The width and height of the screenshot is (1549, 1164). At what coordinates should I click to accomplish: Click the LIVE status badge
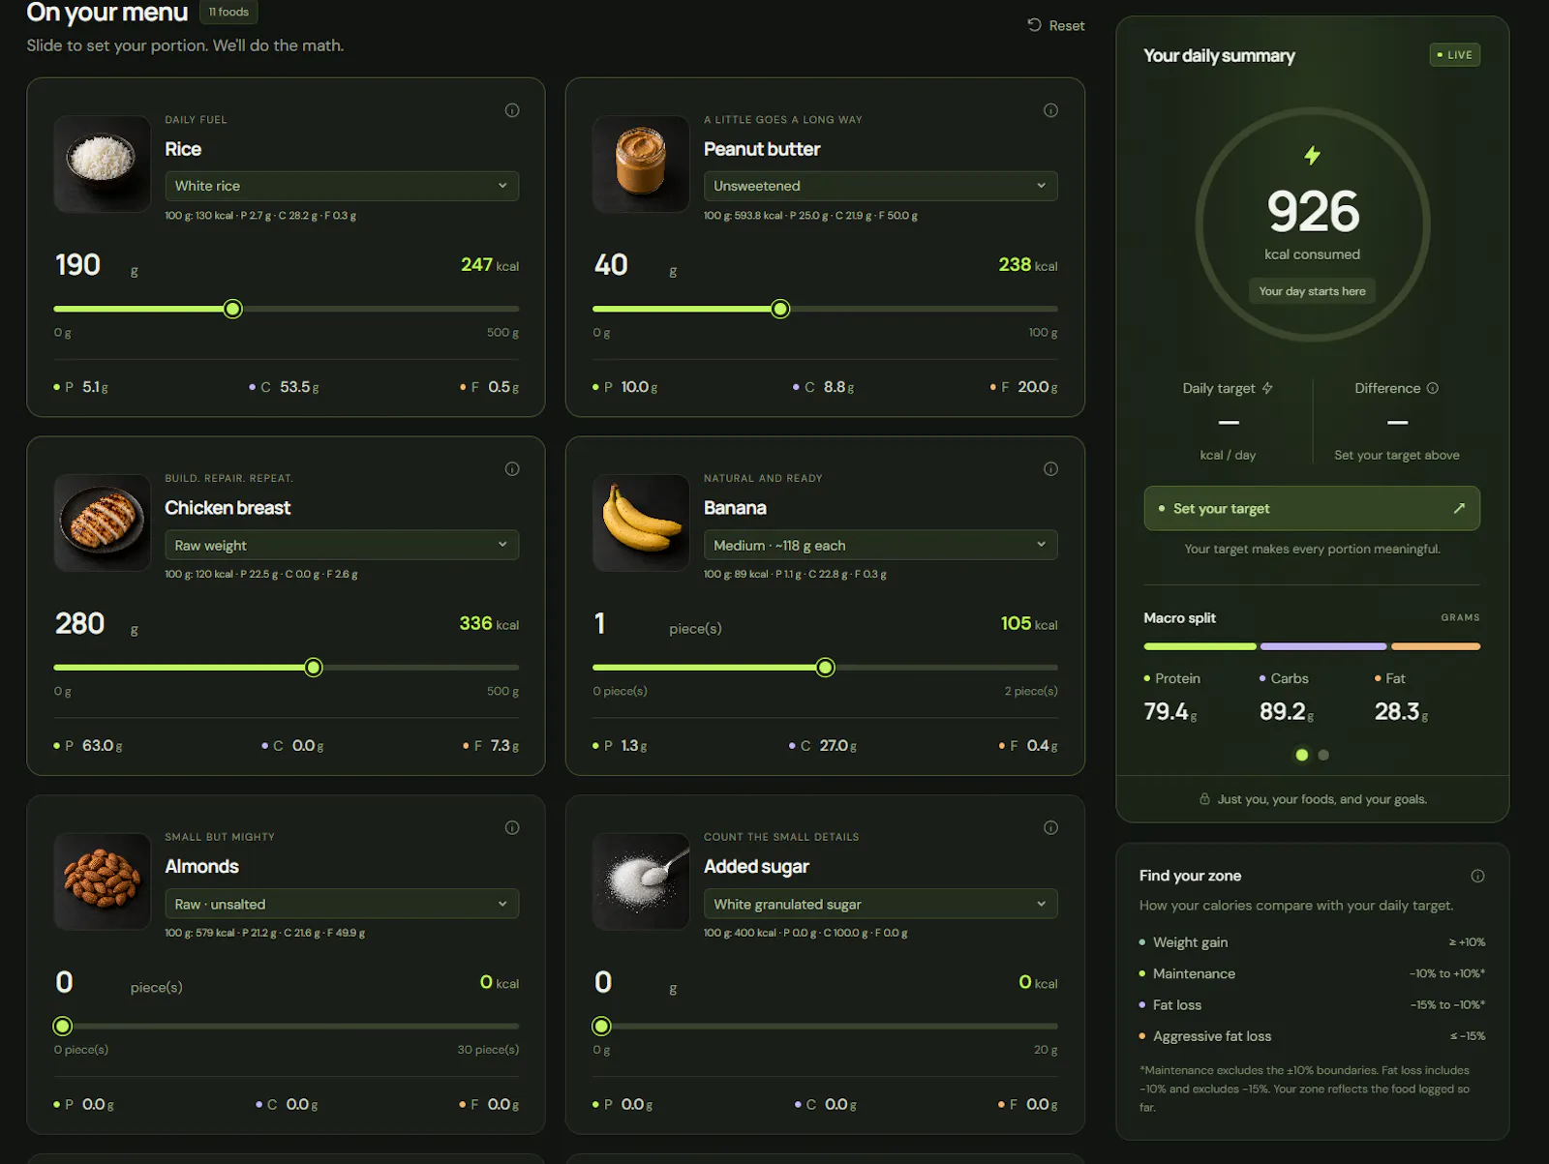pos(1454,55)
